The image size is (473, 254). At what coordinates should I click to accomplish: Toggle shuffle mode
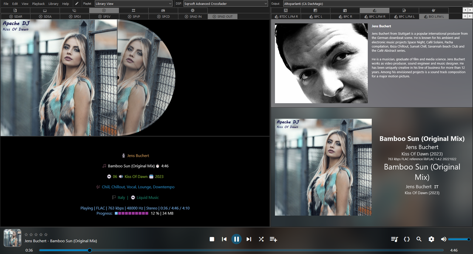(261, 239)
